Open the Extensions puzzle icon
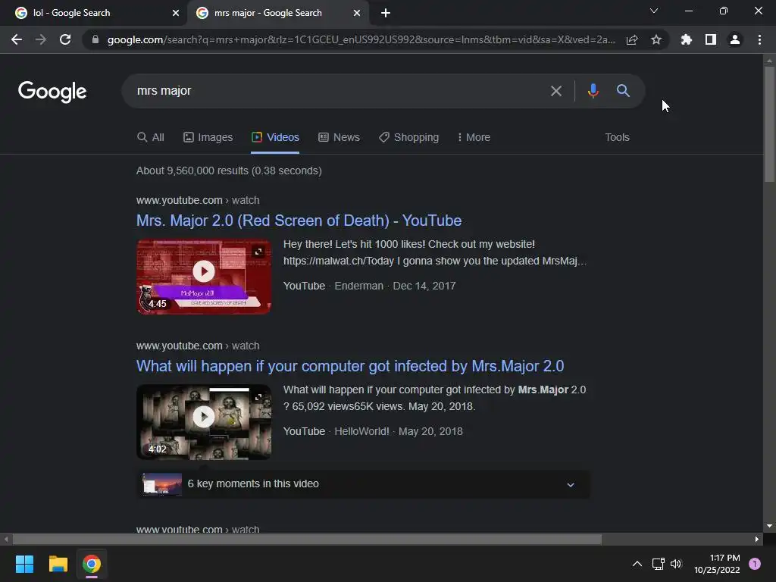 pyautogui.click(x=686, y=39)
